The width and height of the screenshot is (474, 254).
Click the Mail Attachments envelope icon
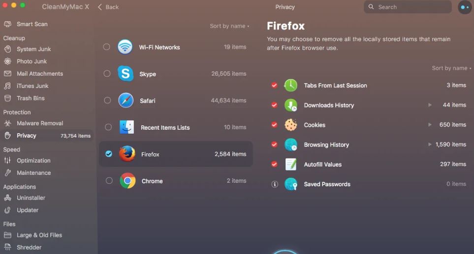click(7, 74)
